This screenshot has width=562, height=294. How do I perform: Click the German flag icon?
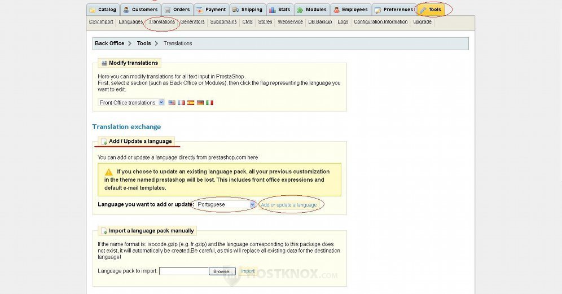point(200,103)
